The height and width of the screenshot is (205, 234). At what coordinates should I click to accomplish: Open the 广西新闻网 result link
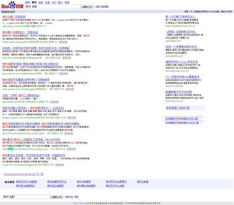click(26, 80)
